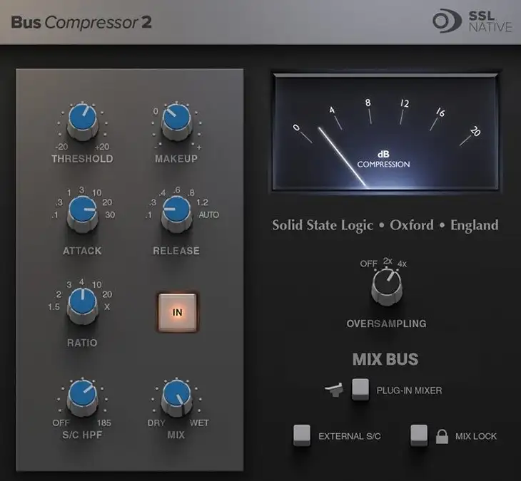Select the OFF oversampling label
The image size is (521, 481).
pyautogui.click(x=368, y=264)
